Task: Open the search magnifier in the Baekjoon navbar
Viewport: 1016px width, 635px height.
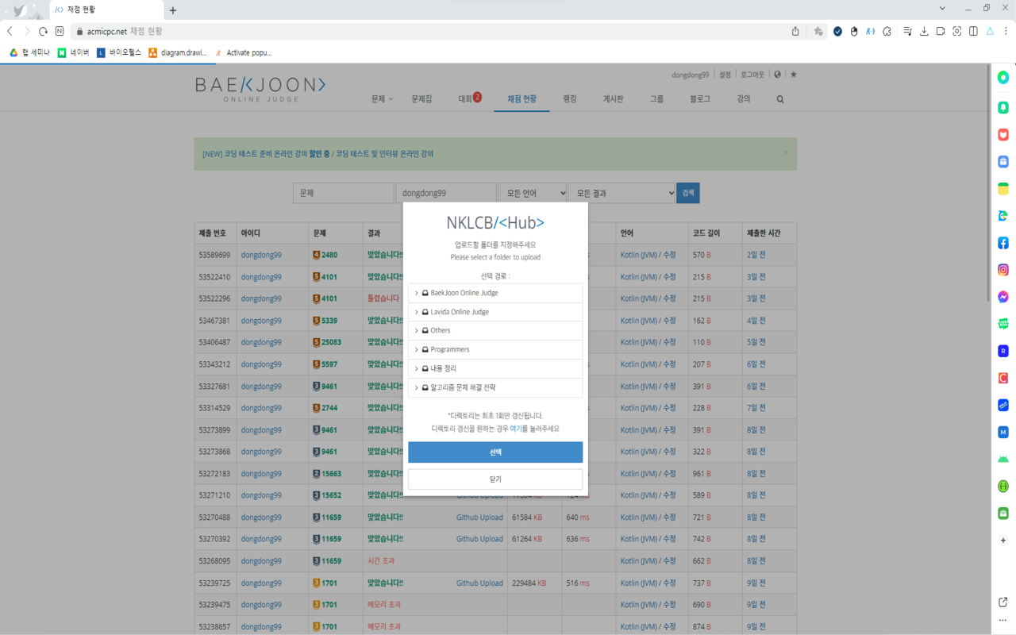Action: coord(779,98)
